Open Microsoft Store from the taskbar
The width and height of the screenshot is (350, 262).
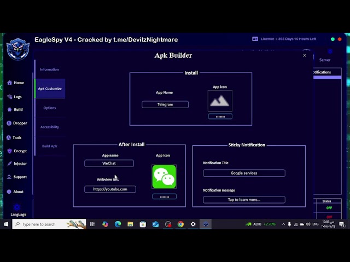(143, 224)
